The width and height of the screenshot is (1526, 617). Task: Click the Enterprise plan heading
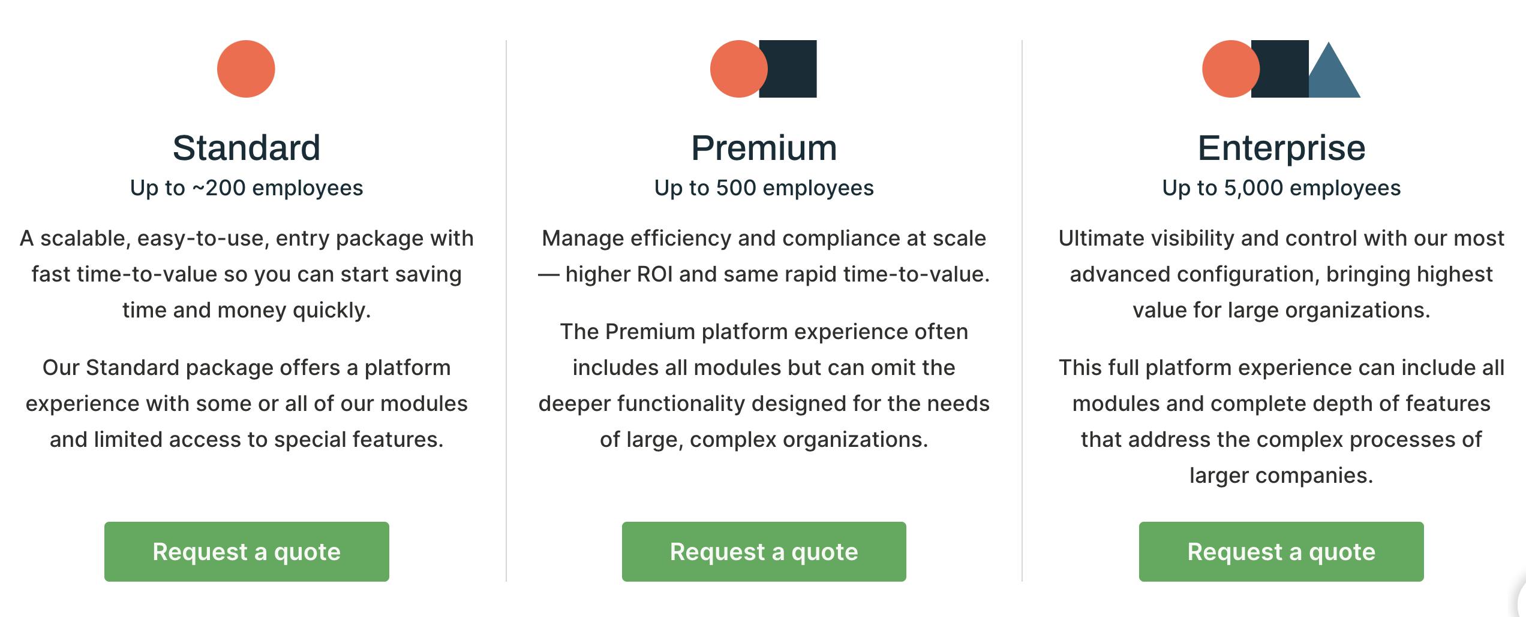point(1281,147)
